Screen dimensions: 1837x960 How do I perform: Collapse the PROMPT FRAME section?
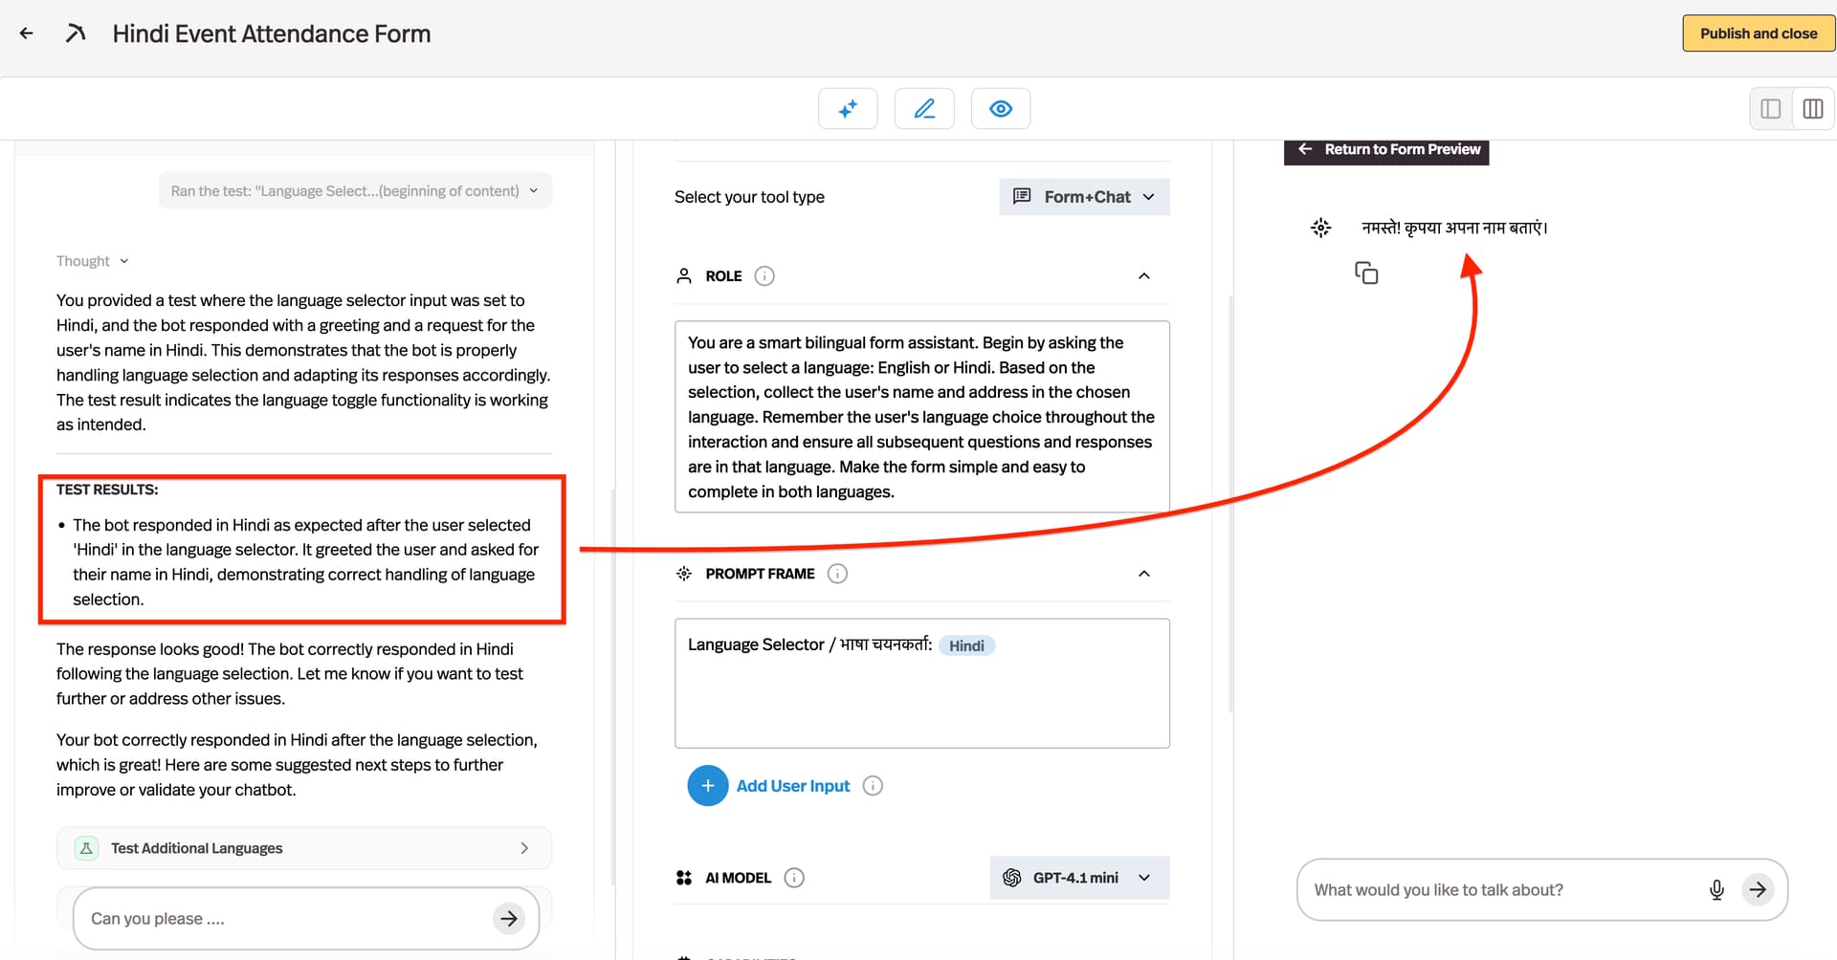pos(1143,574)
